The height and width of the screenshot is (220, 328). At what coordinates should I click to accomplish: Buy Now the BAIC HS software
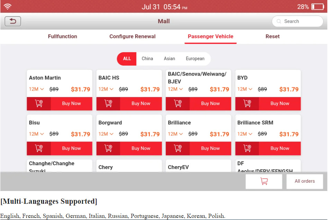click(141, 103)
